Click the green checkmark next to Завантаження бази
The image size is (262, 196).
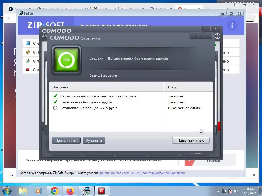coord(55,102)
